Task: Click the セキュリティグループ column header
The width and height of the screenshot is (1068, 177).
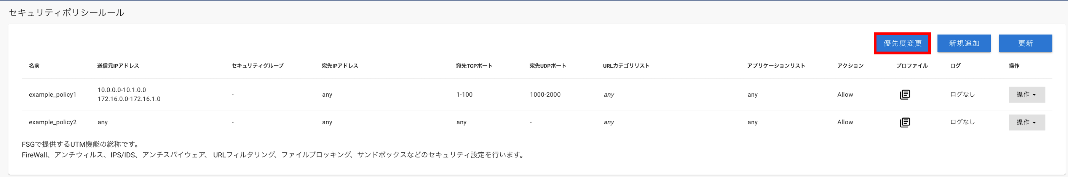Action: [257, 66]
